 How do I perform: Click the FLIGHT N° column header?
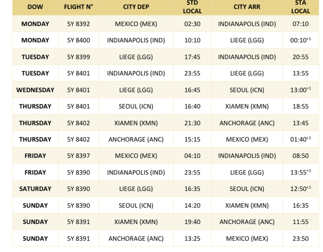point(78,7)
